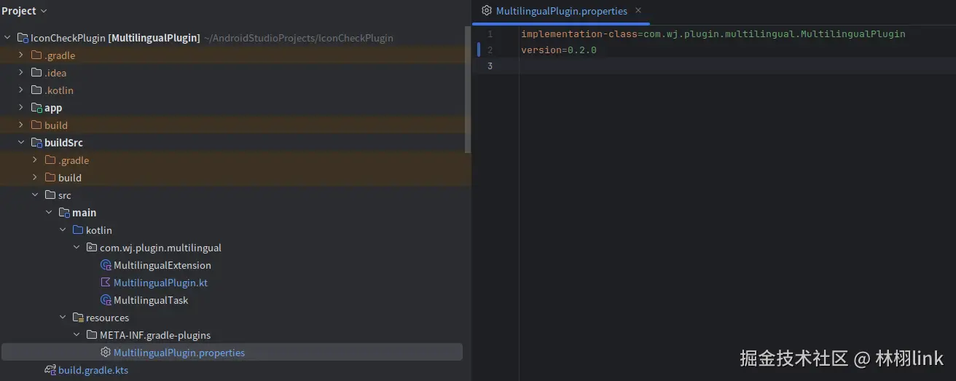Screen dimensions: 956x381
Task: Click line number 3 in the gutter
Action: [490, 66]
